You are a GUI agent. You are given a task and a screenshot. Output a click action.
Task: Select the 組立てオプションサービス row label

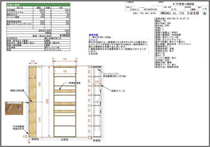point(19,24)
